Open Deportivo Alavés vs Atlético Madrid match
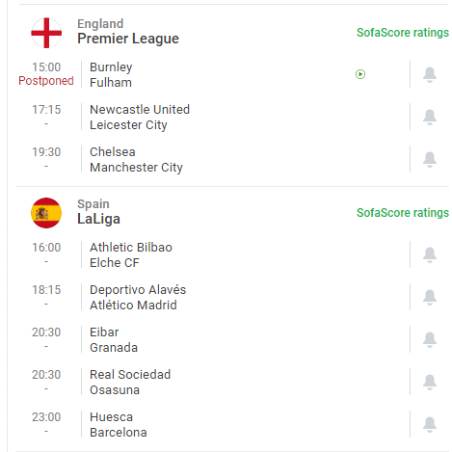Viewport: 452px width, 452px height. pos(212,297)
